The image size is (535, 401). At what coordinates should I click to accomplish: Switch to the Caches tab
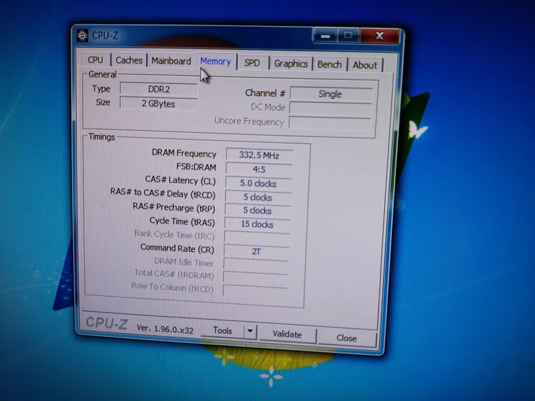128,60
